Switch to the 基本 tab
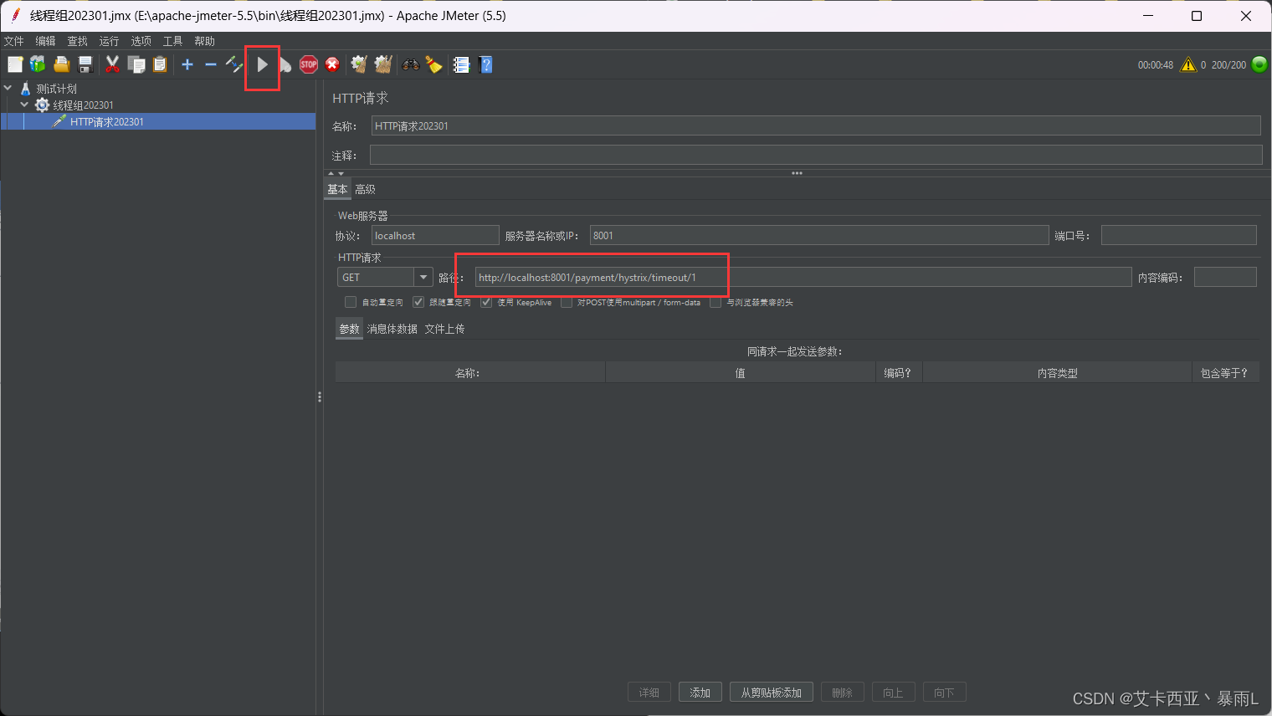 (337, 190)
